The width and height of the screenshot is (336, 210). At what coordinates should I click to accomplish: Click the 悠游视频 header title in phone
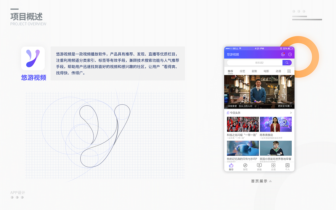click(x=233, y=54)
